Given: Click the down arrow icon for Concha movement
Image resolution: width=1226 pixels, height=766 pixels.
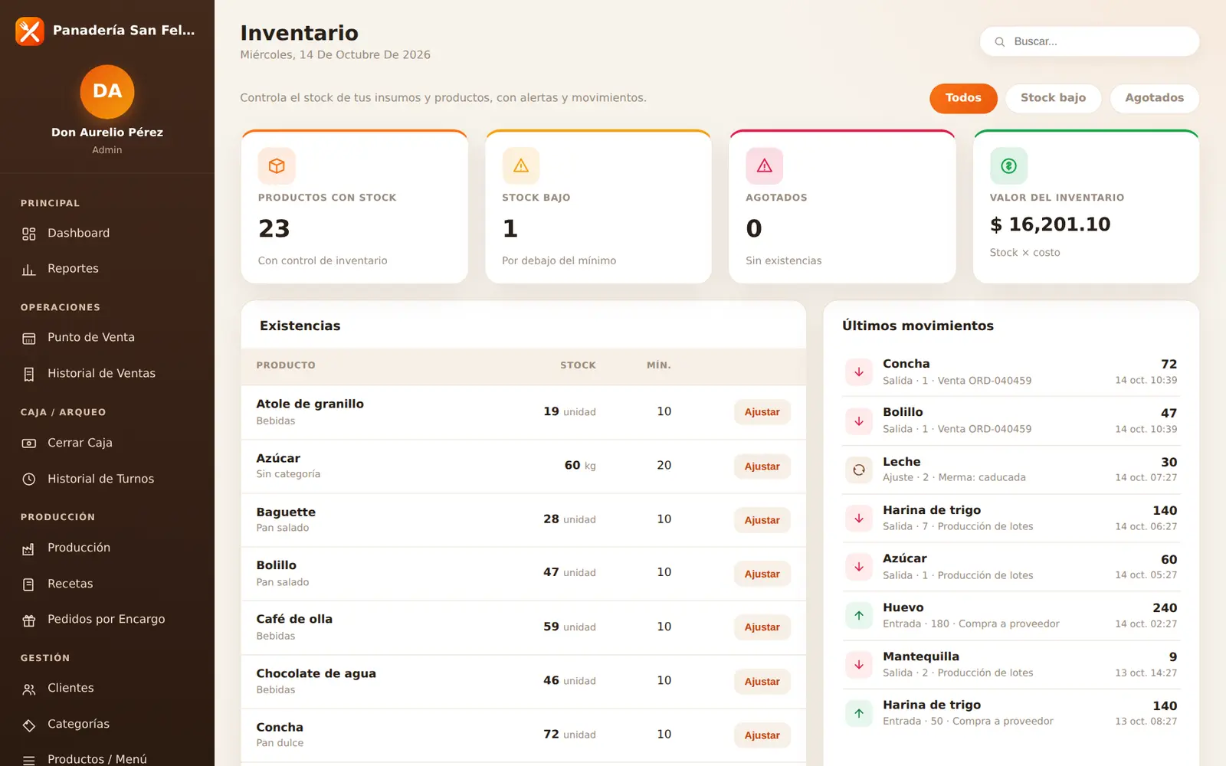Looking at the screenshot, I should [859, 372].
